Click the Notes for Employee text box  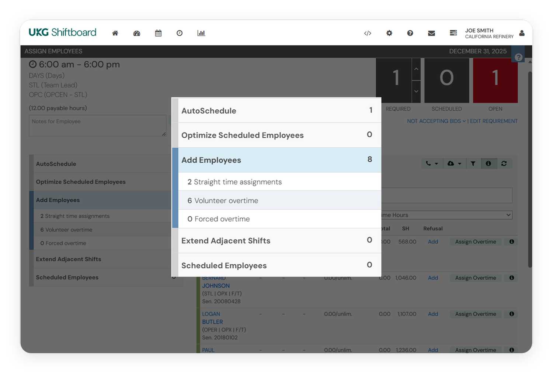pyautogui.click(x=98, y=126)
